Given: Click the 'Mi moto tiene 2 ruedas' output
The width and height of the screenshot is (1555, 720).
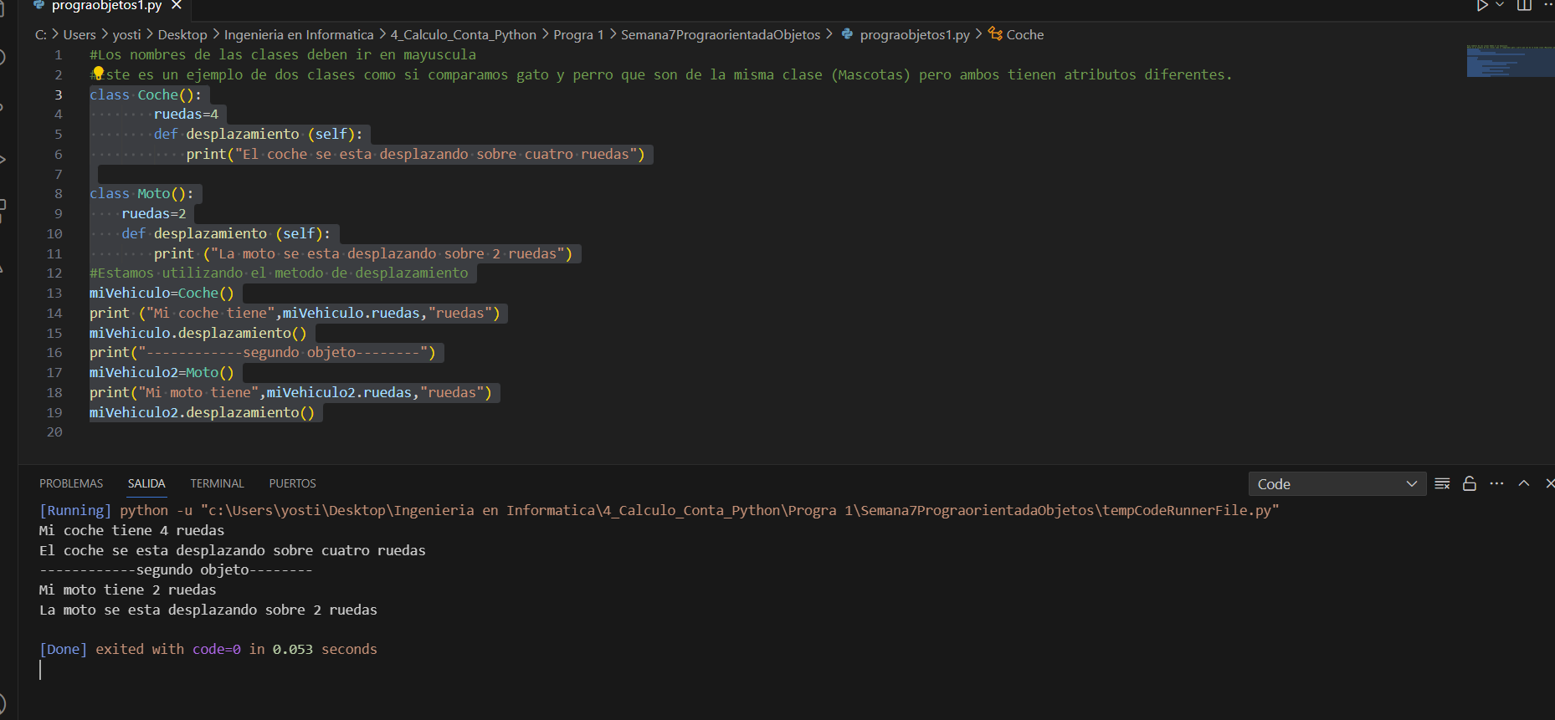Looking at the screenshot, I should pos(127,590).
